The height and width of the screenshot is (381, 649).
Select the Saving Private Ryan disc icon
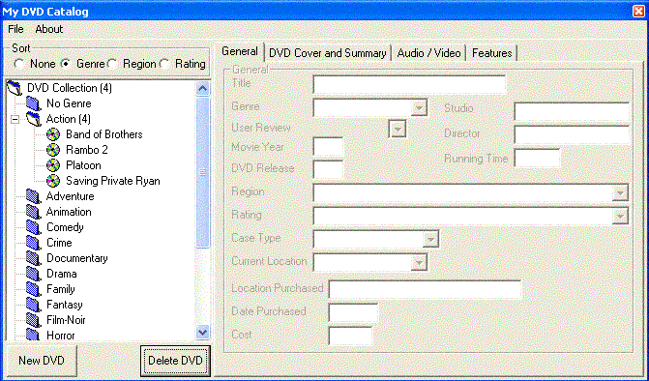[x=53, y=181]
